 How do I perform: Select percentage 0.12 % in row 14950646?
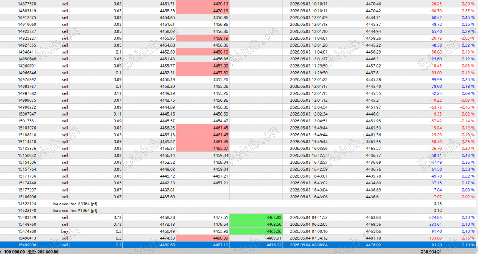pyautogui.click(x=468, y=59)
